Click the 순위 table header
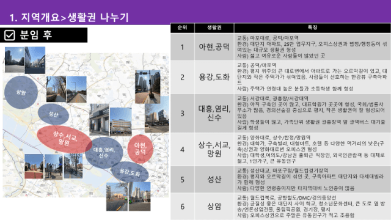 [x=182, y=28]
